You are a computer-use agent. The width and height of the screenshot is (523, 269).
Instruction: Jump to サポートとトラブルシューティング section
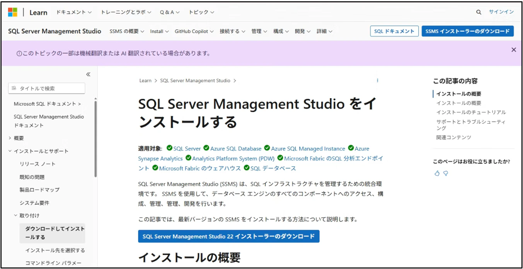pyautogui.click(x=471, y=125)
